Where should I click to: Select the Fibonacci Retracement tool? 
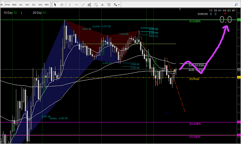[x=96, y=5]
